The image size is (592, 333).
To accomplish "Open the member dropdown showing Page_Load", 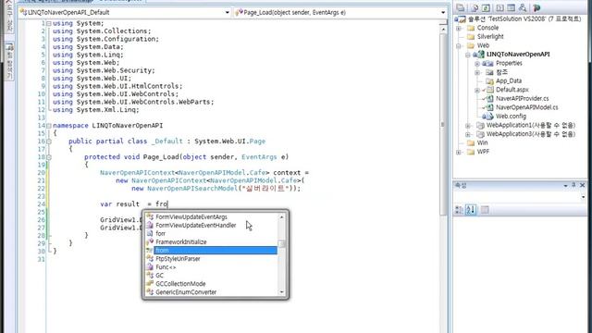I will point(443,12).
